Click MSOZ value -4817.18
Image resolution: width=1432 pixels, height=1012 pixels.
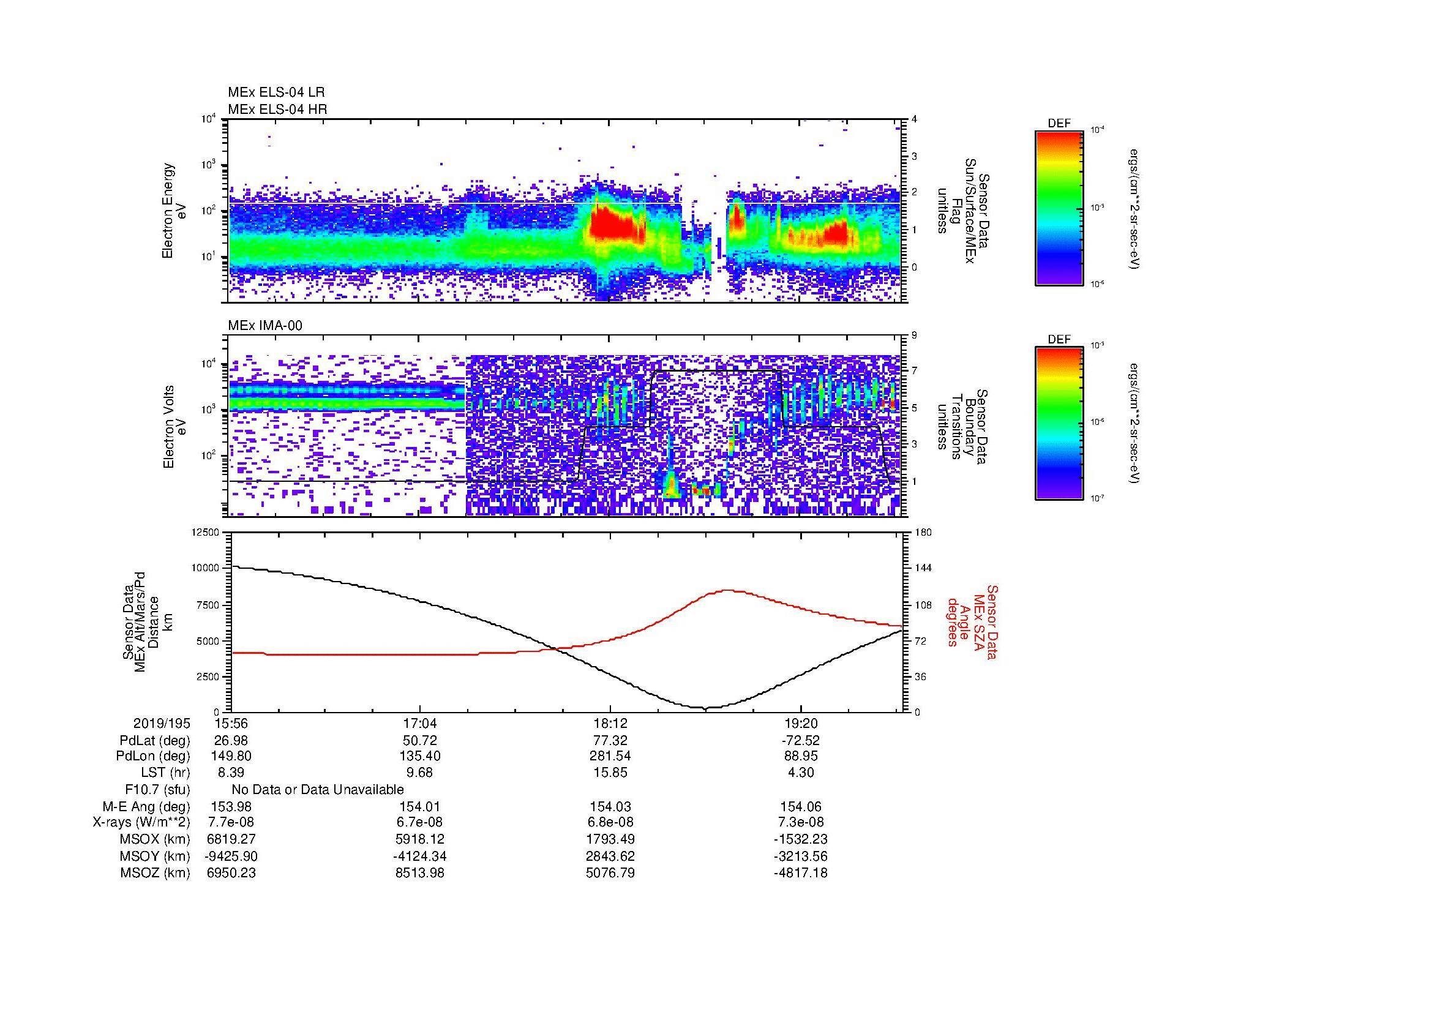click(800, 873)
